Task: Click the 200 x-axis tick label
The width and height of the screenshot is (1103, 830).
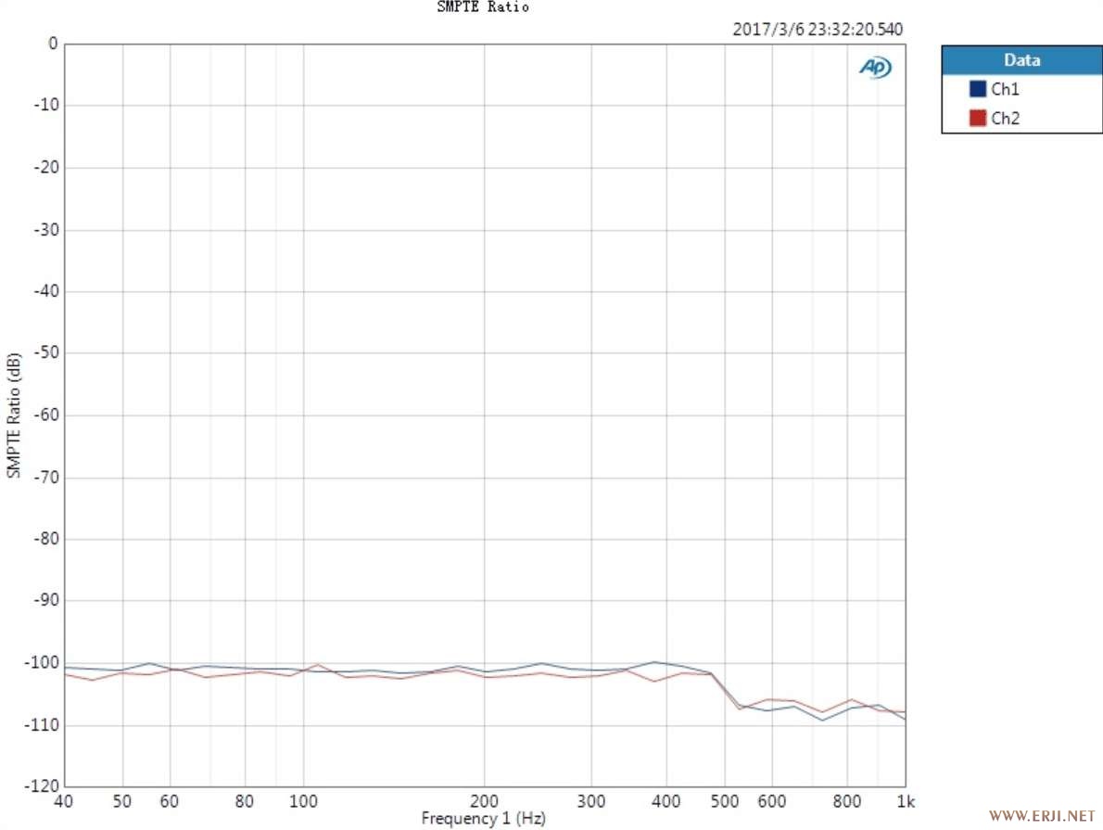Action: click(x=484, y=801)
